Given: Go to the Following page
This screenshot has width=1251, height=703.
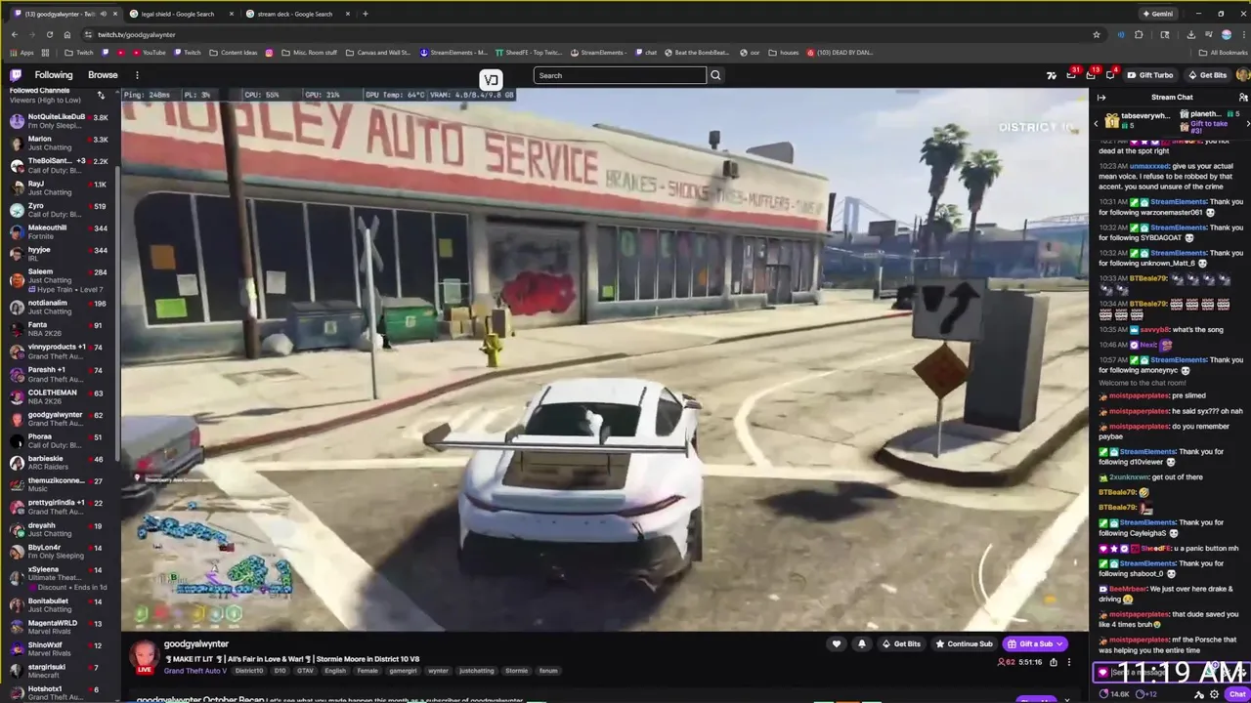Looking at the screenshot, I should coord(54,75).
